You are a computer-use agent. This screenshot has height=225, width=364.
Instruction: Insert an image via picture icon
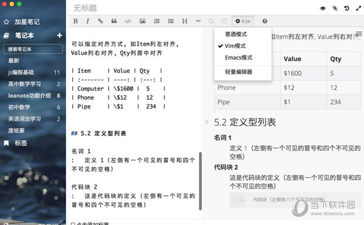(143, 21)
